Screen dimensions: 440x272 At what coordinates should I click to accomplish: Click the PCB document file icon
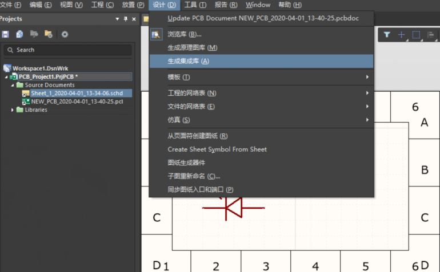point(26,102)
